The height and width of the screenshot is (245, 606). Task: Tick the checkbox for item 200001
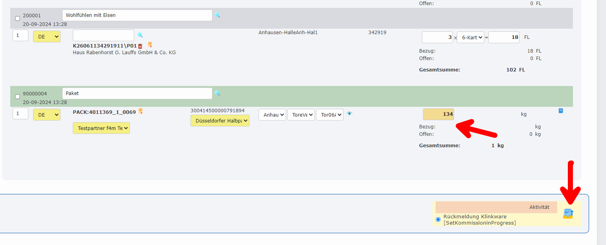[x=17, y=18]
